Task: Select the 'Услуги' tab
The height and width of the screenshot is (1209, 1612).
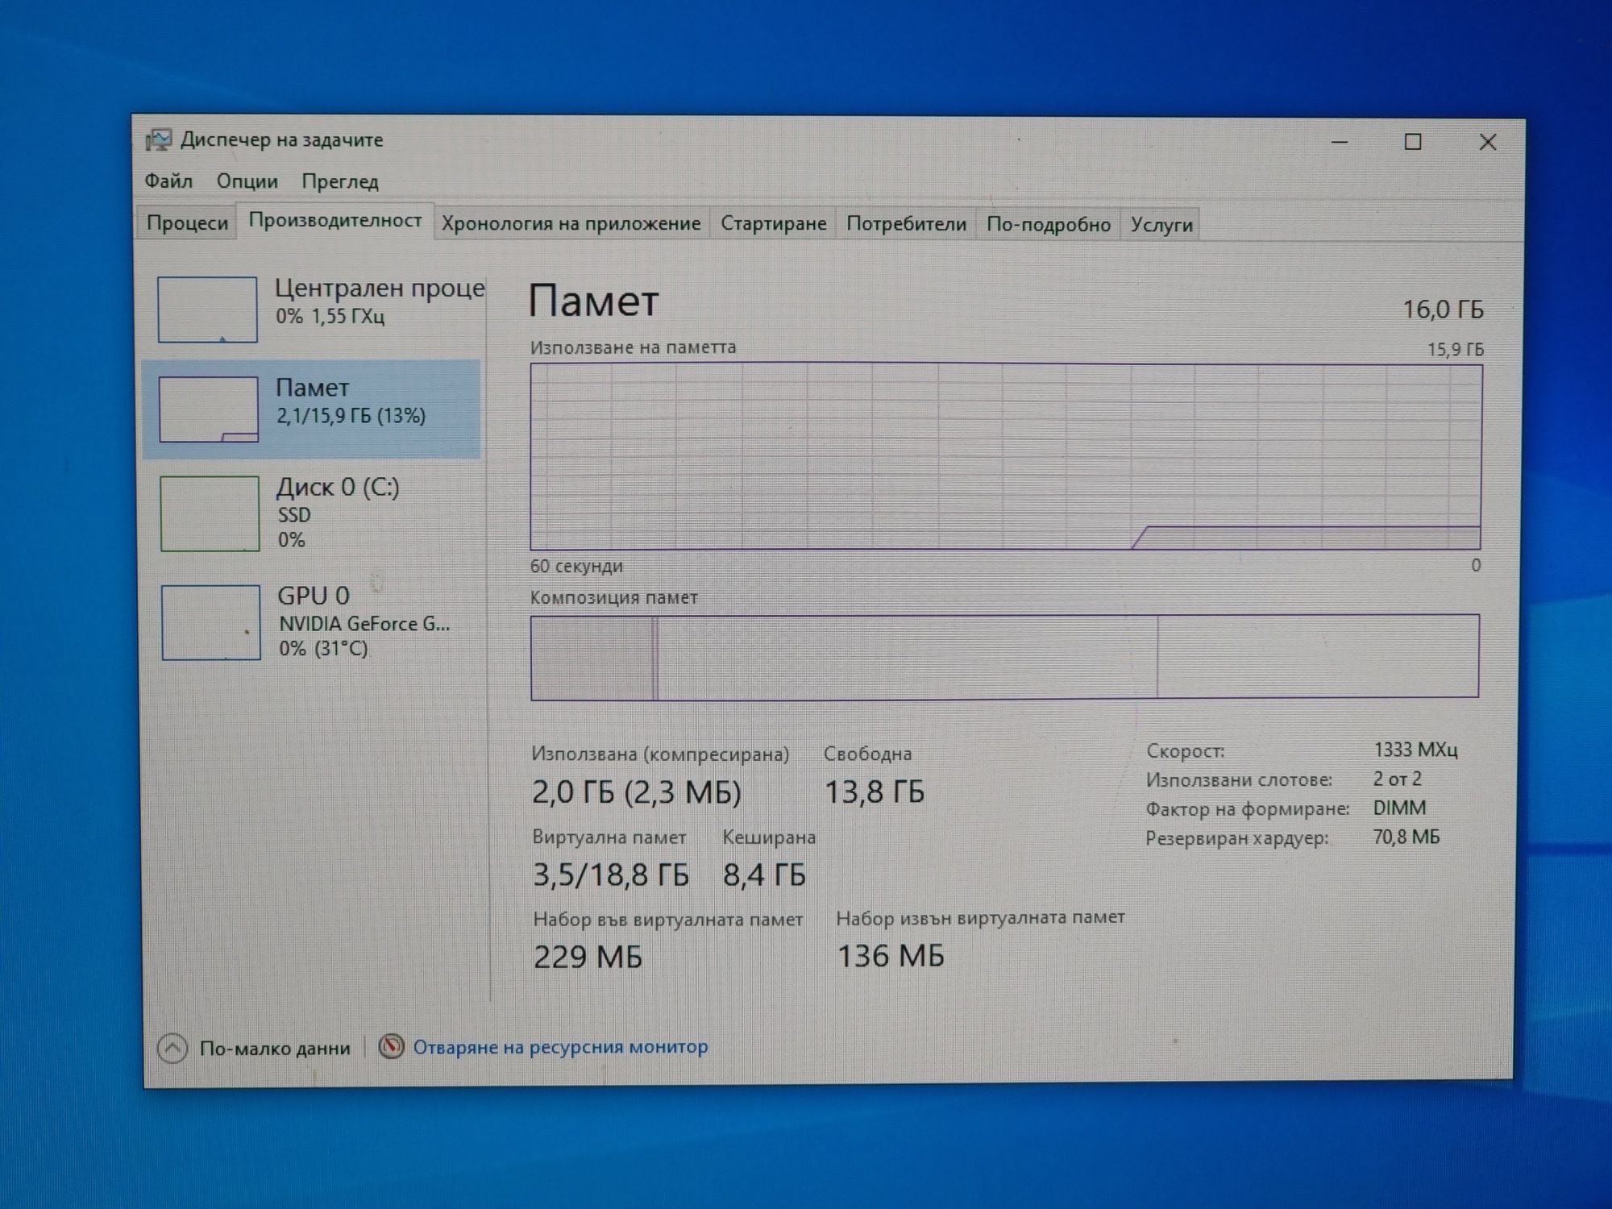Action: point(1161,224)
